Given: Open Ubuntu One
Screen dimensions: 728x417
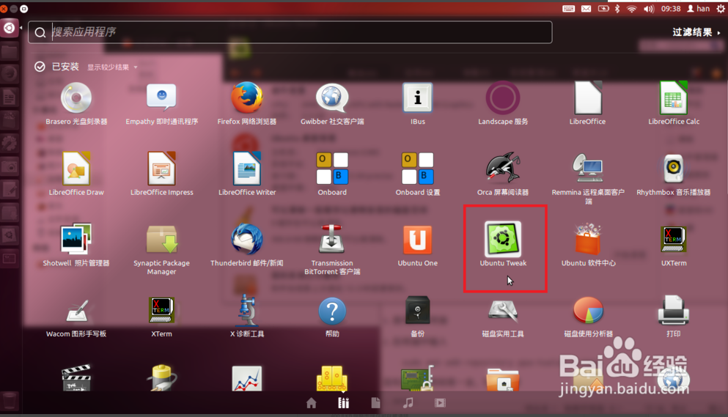Looking at the screenshot, I should [417, 246].
